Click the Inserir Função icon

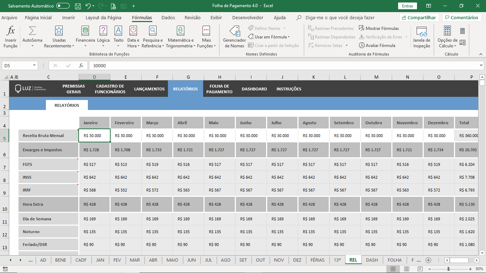pyautogui.click(x=11, y=37)
